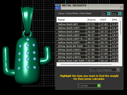The width and height of the screenshot is (127, 95).
Task: Select the right cactus arm
Action: pos(46,55)
